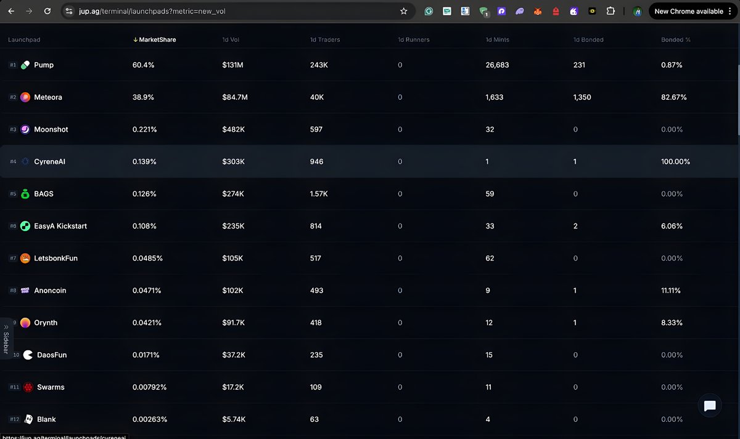
Task: Sort by 1d Traders column header
Action: tap(325, 39)
